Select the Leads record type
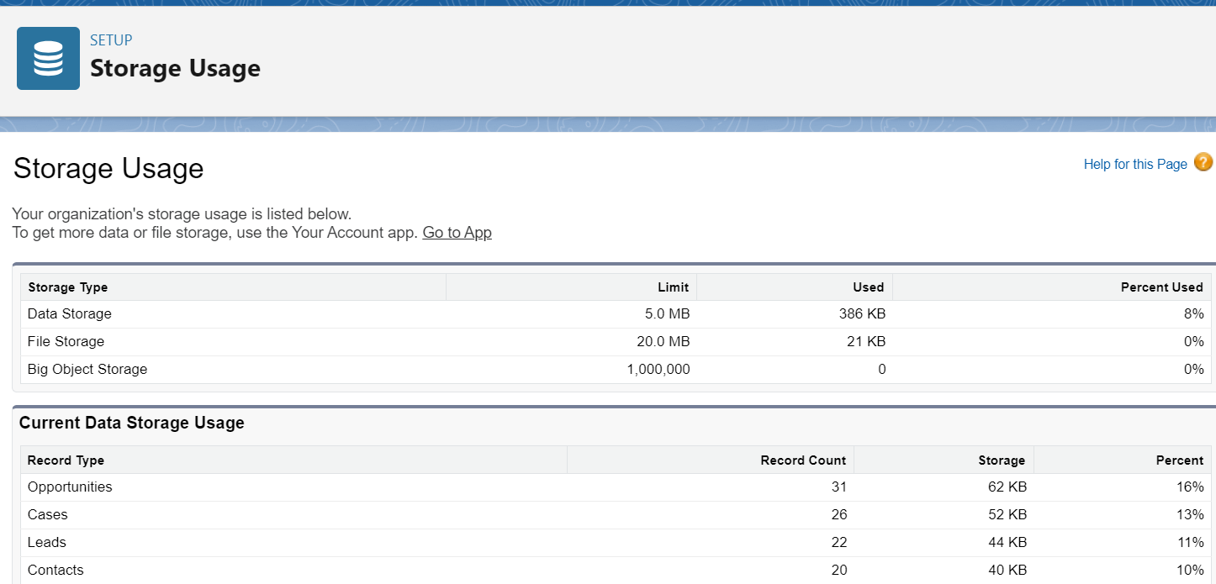 point(46,542)
